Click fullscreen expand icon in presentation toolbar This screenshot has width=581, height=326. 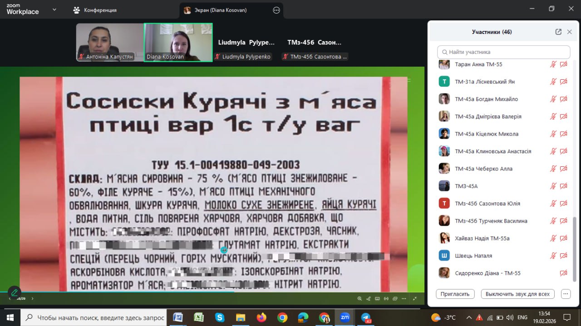414,298
